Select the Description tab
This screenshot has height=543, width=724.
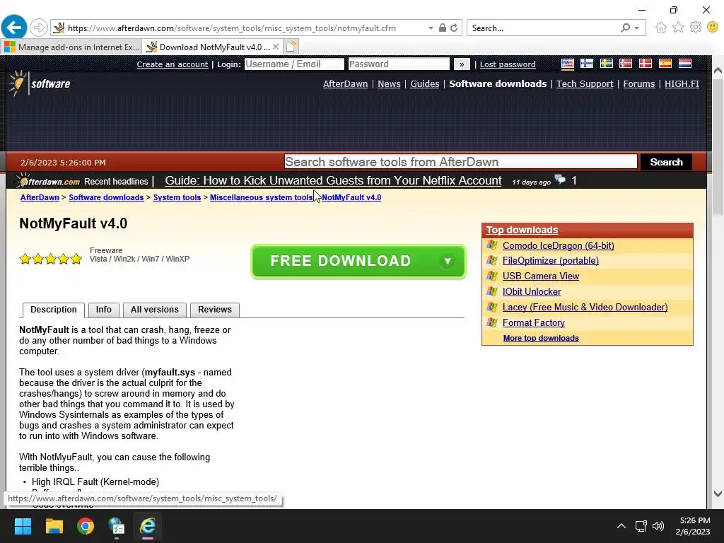click(x=54, y=310)
